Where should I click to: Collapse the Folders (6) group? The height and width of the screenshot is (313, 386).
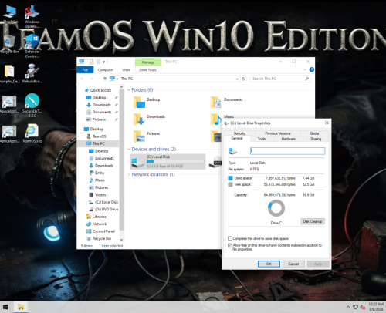pos(129,90)
